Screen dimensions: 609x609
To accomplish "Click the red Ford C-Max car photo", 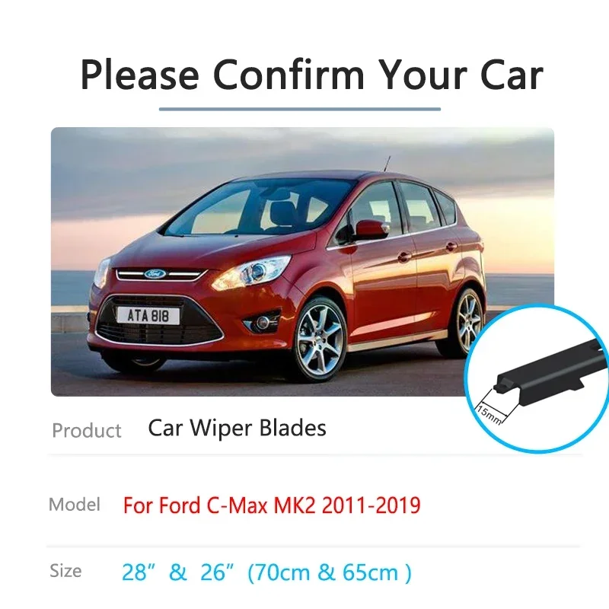I will click(302, 262).
